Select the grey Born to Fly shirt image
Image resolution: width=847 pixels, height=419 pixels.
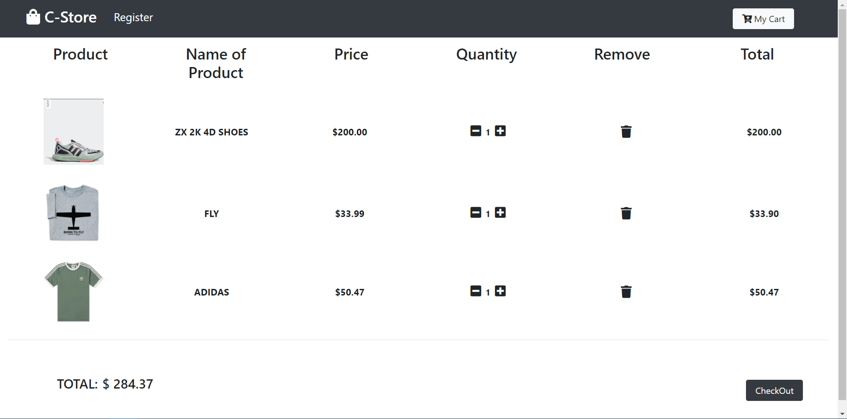(73, 213)
